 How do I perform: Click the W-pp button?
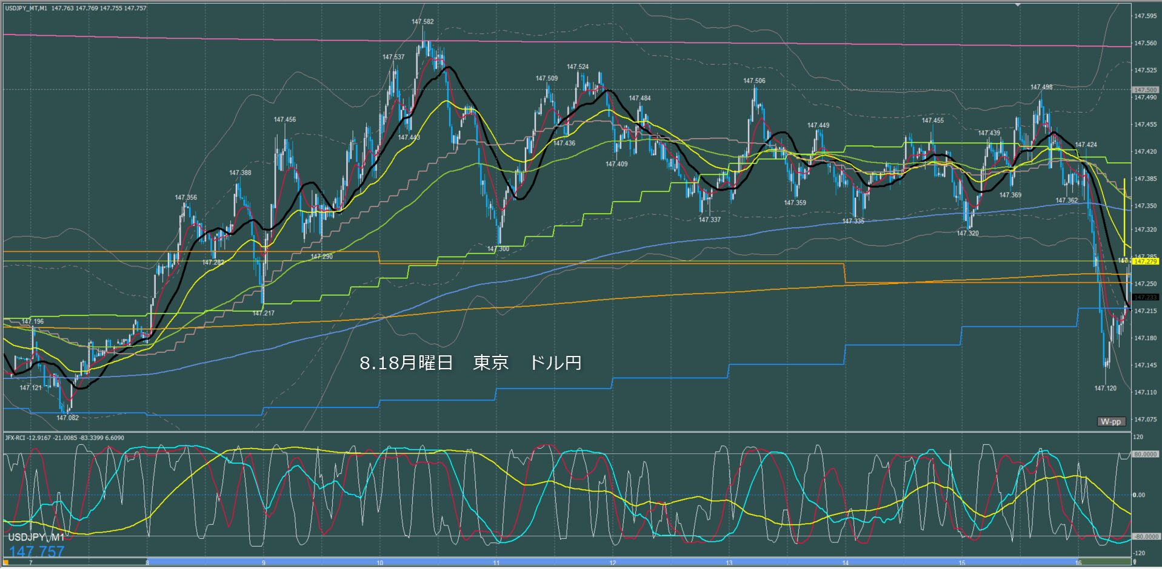coord(1111,421)
